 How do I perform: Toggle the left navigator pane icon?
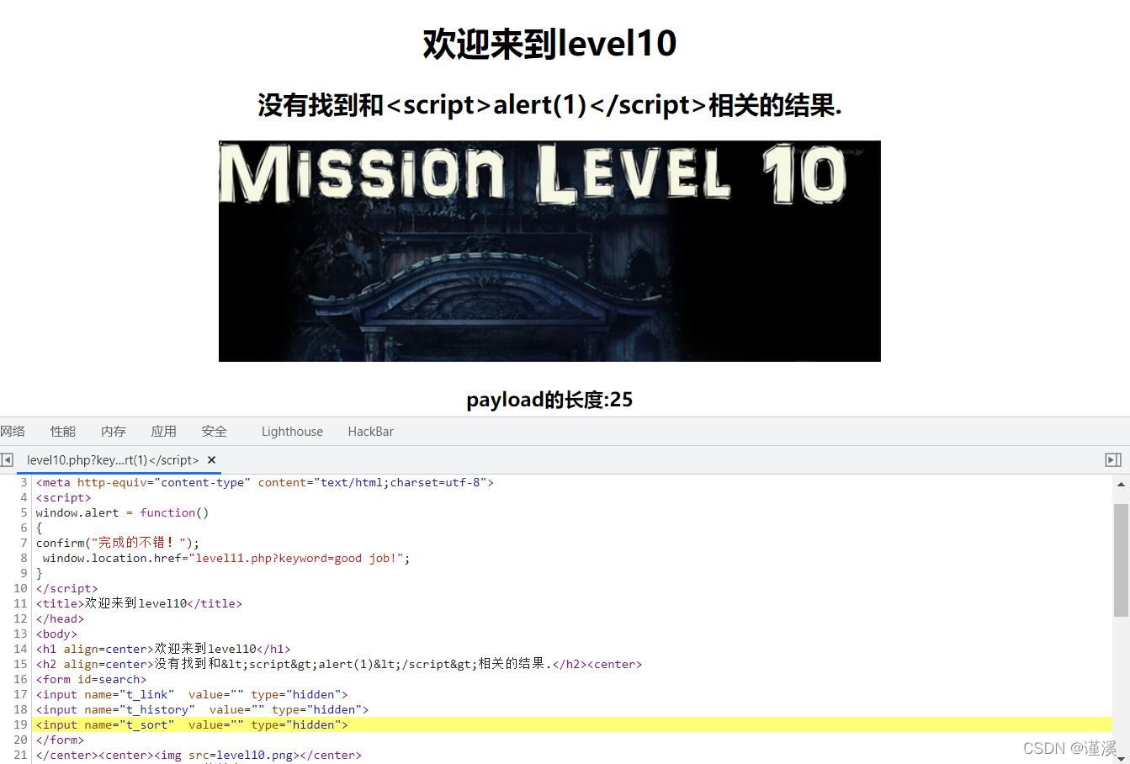click(7, 460)
